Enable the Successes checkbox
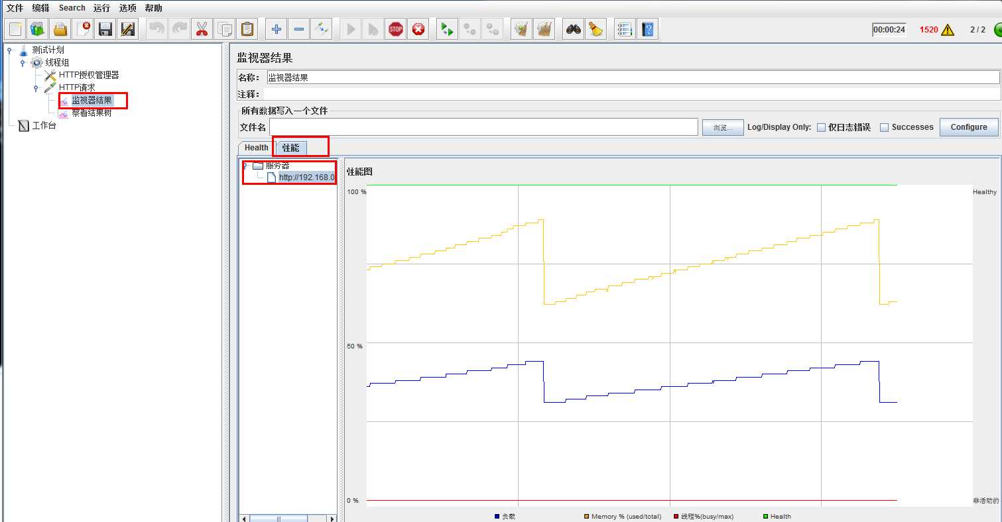The width and height of the screenshot is (1002, 522). (x=884, y=127)
